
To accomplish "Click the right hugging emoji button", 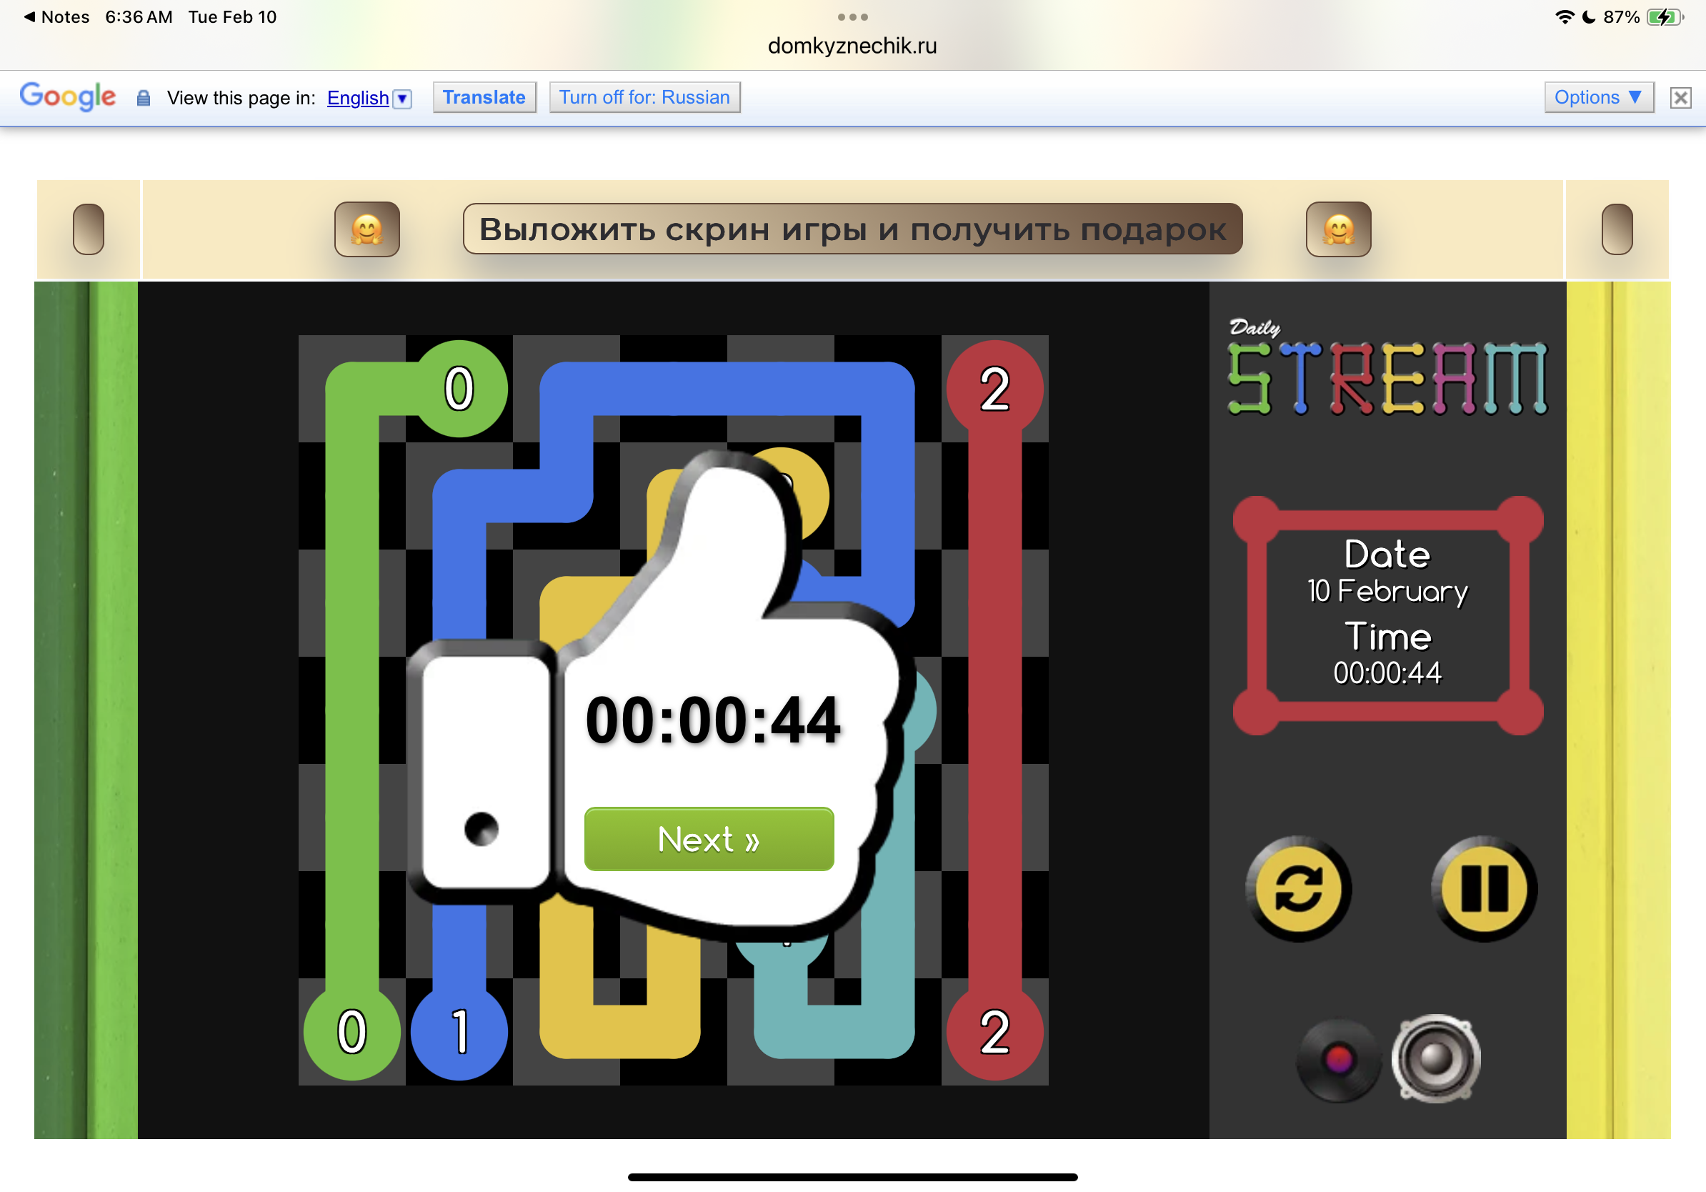I will click(x=1337, y=229).
